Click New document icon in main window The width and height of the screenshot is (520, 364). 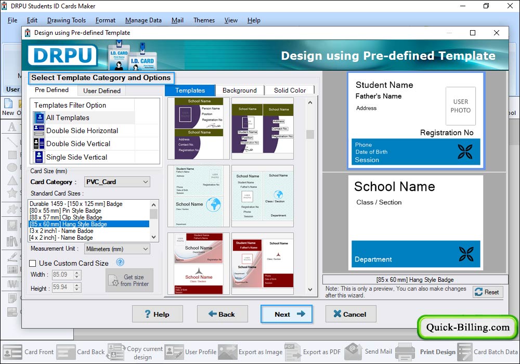[x=8, y=103]
